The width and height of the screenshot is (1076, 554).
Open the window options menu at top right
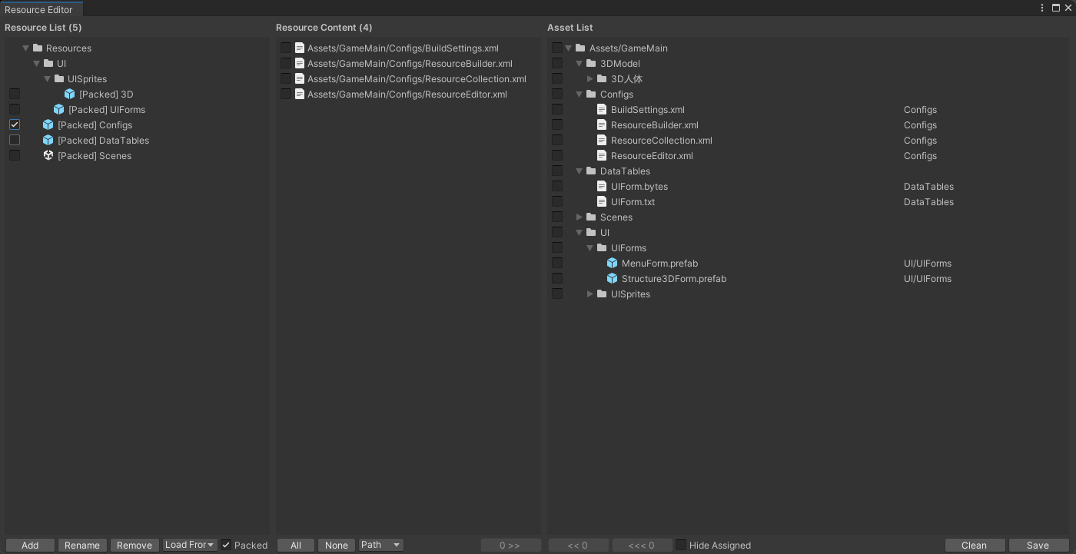click(1041, 8)
